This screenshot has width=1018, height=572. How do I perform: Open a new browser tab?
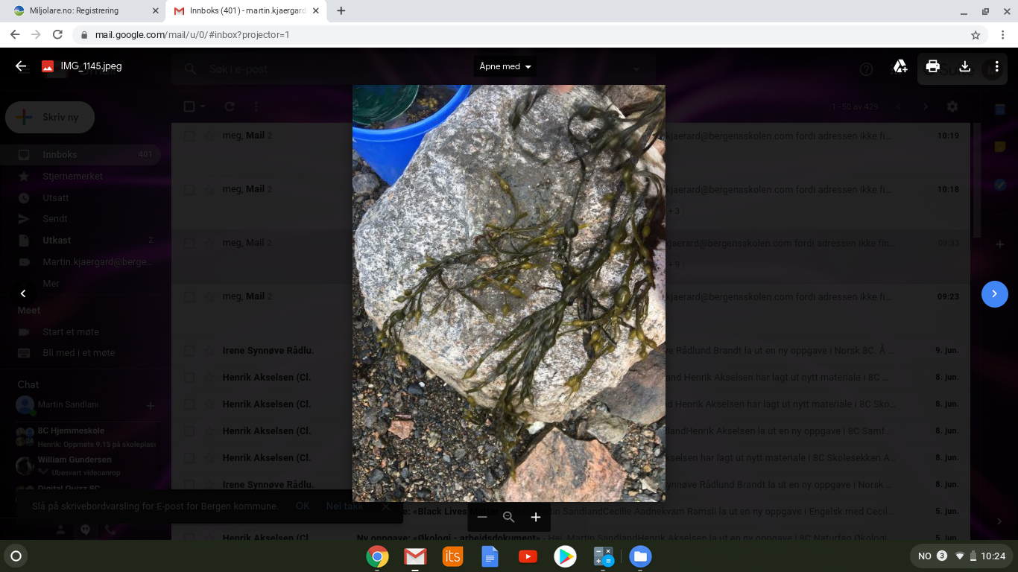(x=341, y=11)
